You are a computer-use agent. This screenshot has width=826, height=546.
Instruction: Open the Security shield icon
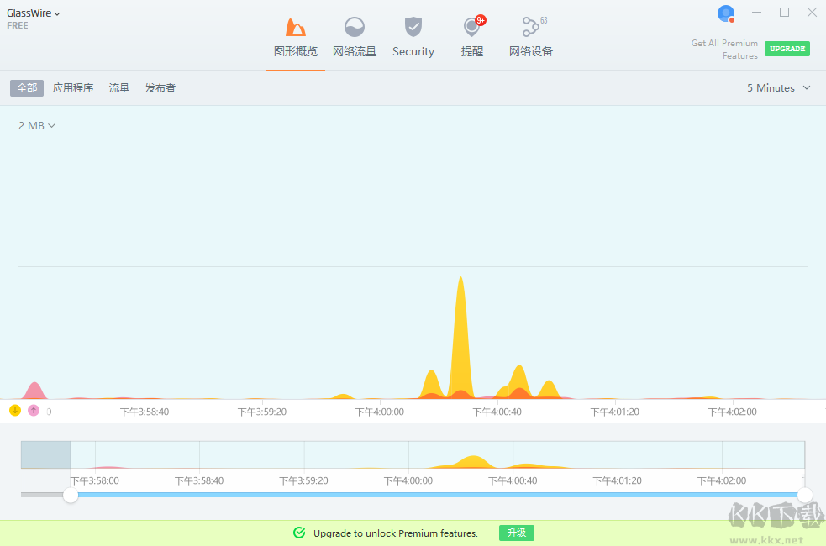pyautogui.click(x=413, y=28)
